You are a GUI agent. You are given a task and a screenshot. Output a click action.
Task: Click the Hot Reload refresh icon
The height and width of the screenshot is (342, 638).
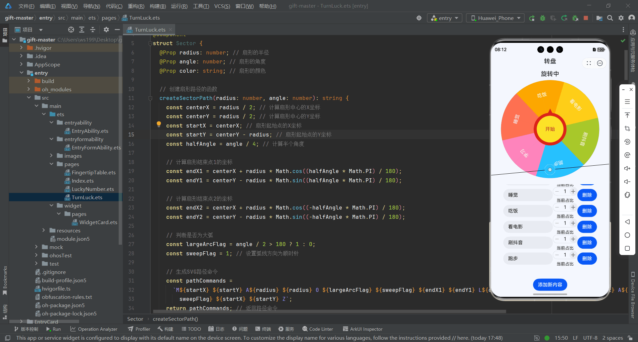point(564,18)
